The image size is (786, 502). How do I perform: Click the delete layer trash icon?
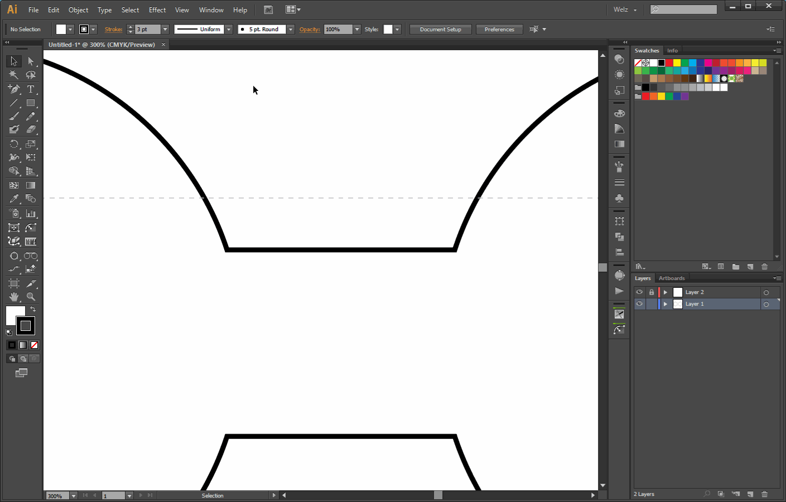(764, 494)
